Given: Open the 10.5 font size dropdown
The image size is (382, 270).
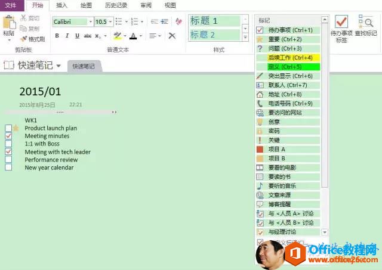Looking at the screenshot, I should click(110, 22).
